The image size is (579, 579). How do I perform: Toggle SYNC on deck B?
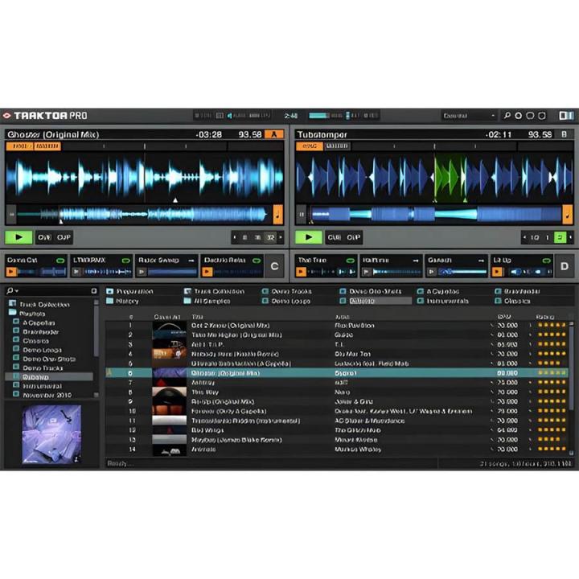(x=310, y=146)
